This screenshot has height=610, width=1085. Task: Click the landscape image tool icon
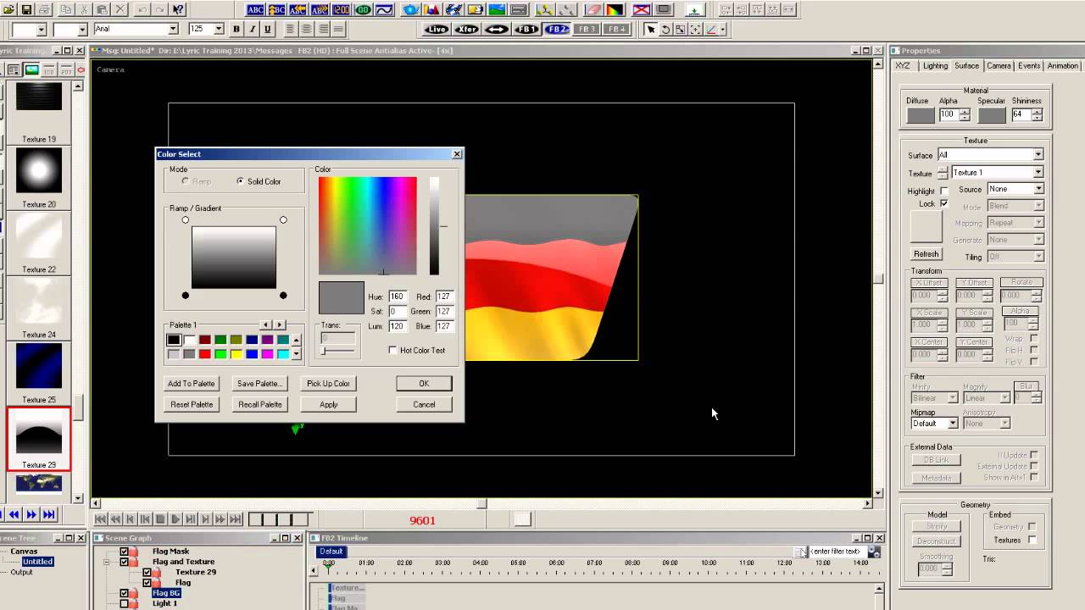497,9
